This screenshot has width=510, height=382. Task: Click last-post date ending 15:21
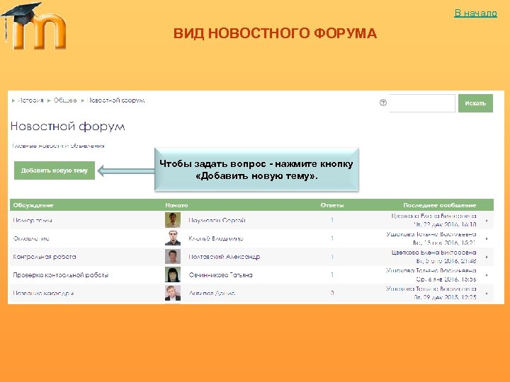445,243
